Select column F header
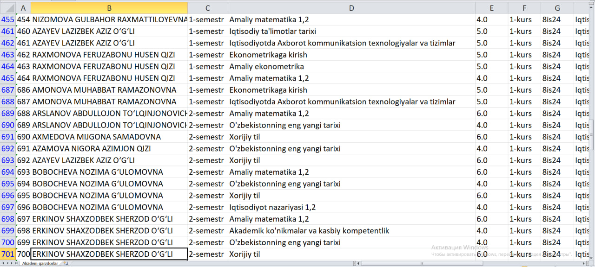The height and width of the screenshot is (267, 595). tap(524, 8)
